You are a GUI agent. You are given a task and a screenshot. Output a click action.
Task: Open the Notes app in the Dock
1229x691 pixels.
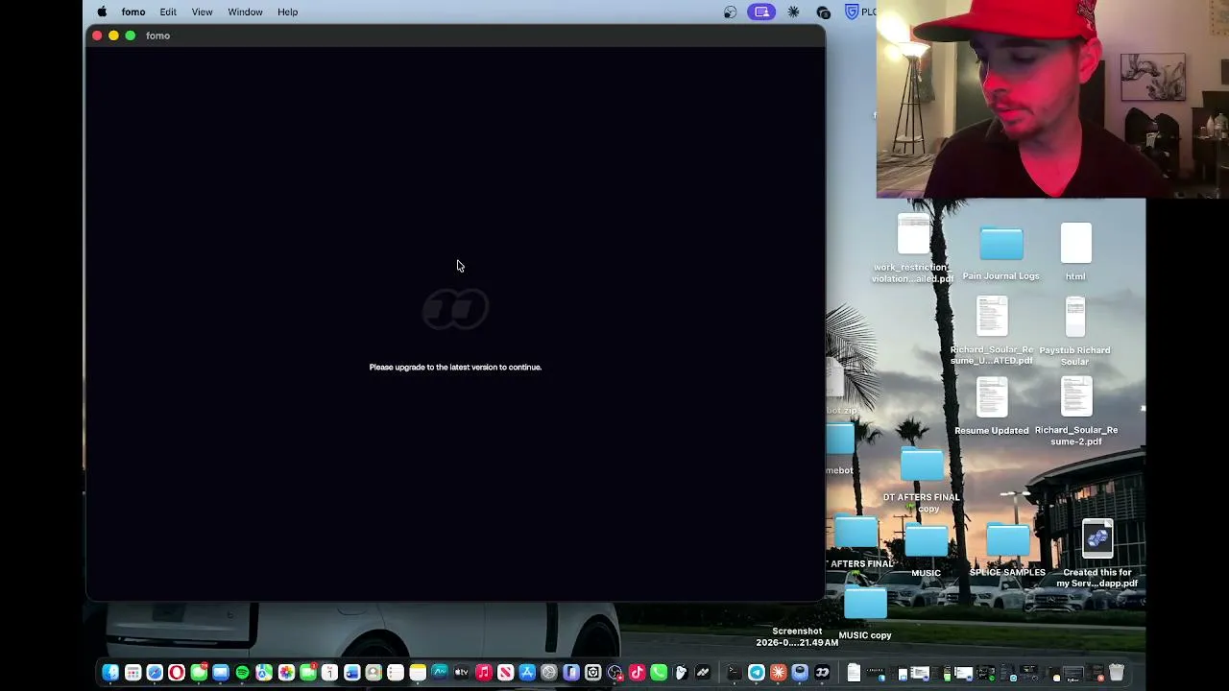coord(418,673)
